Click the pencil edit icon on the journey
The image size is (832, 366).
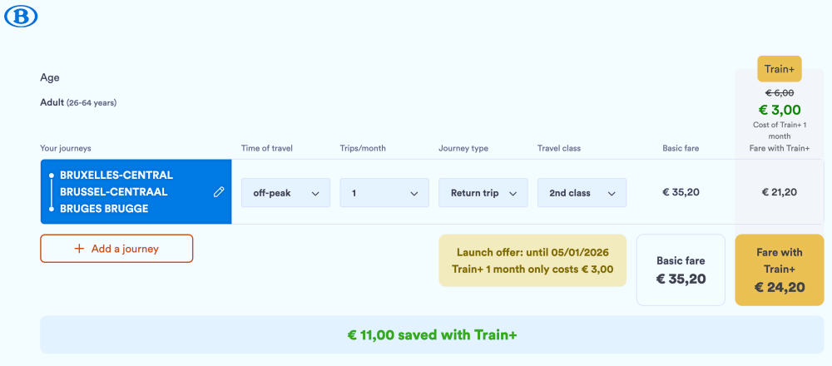(x=219, y=192)
